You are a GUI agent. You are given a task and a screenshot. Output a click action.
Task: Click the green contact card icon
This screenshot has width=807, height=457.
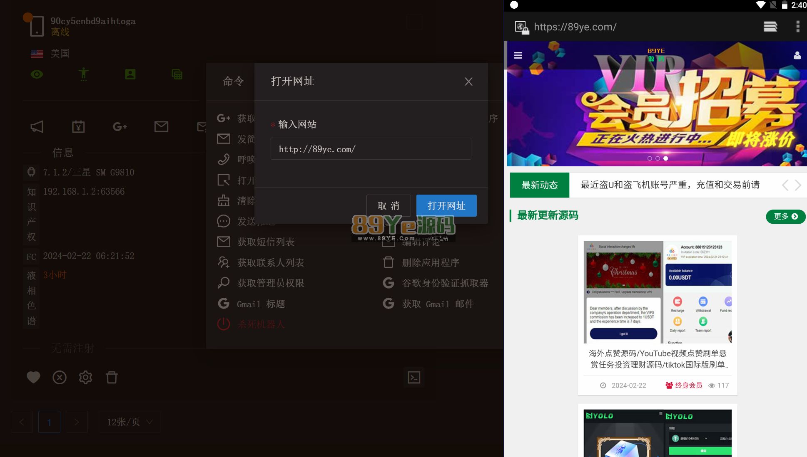click(130, 74)
